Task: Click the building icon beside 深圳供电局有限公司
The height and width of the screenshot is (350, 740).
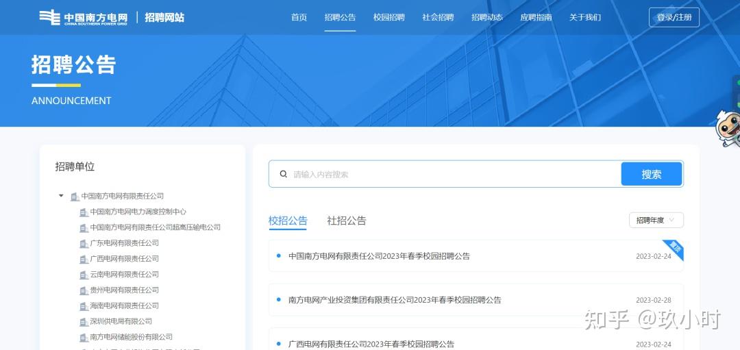Action: coord(84,322)
